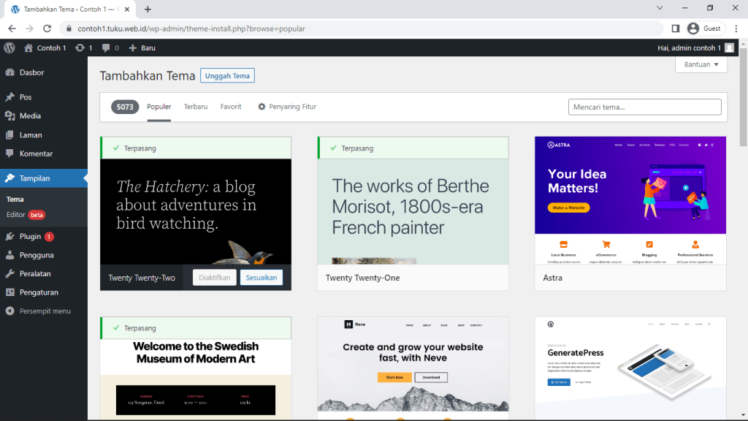The width and height of the screenshot is (748, 421).
Task: Click the 5073 theme count badge
Action: coord(125,107)
